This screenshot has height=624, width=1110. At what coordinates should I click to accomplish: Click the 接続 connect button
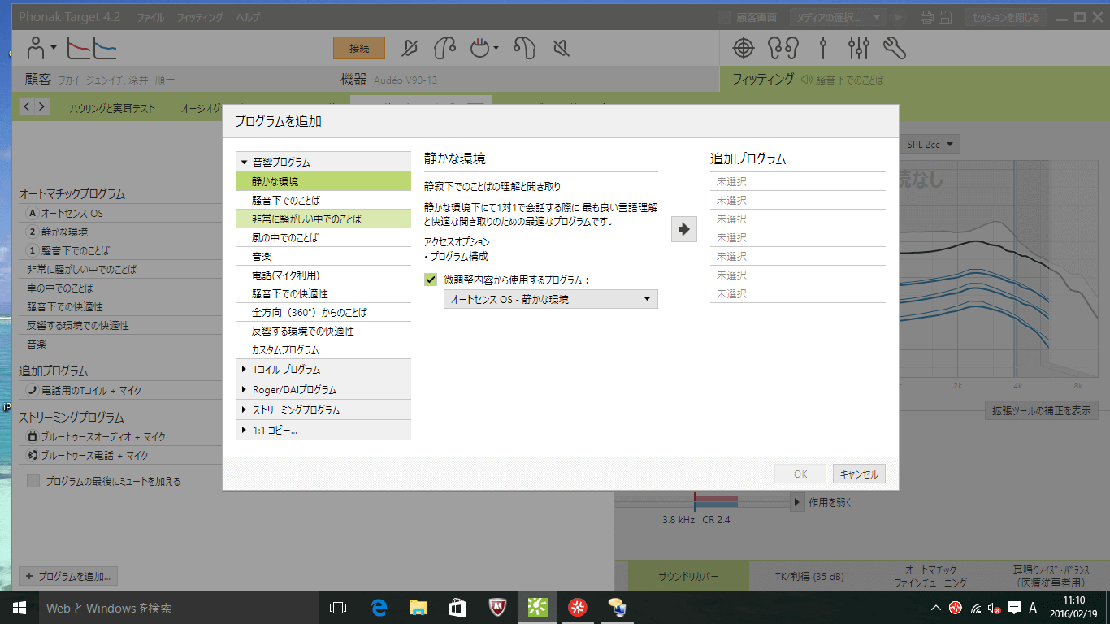click(359, 49)
